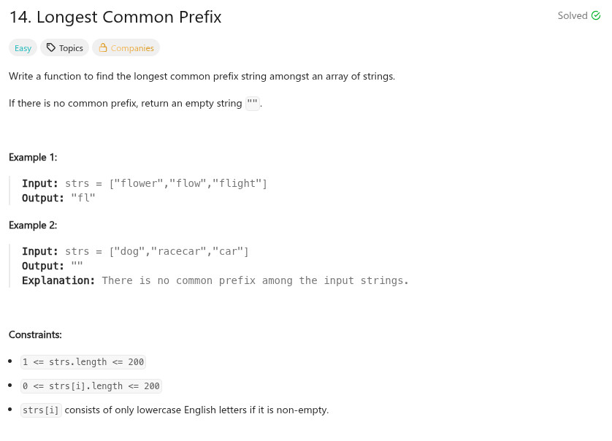This screenshot has width=612, height=441.
Task: Click the strs[i].length constraint code chip
Action: [x=91, y=386]
